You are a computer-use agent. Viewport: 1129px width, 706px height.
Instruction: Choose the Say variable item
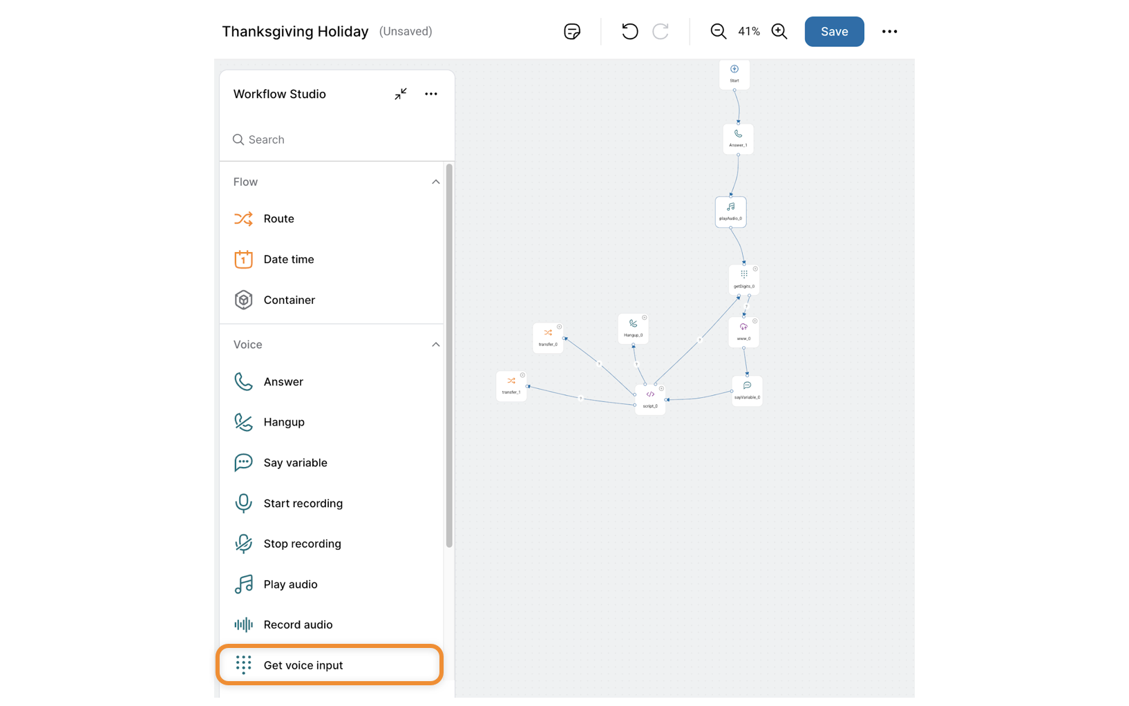[295, 463]
